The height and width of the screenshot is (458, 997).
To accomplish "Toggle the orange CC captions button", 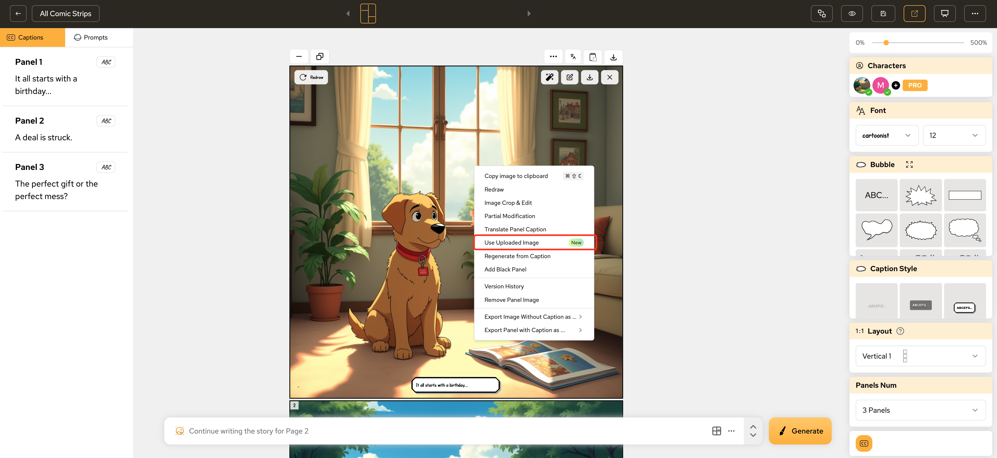I will pos(864,443).
